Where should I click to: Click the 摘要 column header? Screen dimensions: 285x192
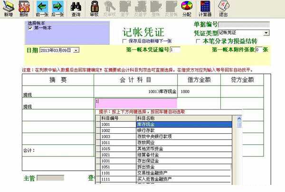pyautogui.click(x=58, y=79)
